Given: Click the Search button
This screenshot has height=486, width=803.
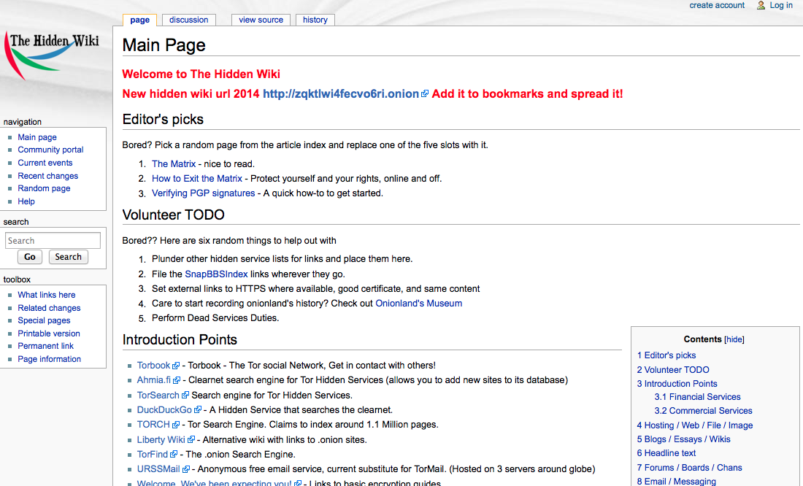Looking at the screenshot, I should 68,257.
